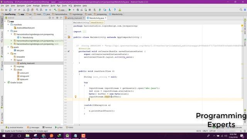
Task: Expand the Gradle Scripts node
Action: pyautogui.click(x=5, y=82)
